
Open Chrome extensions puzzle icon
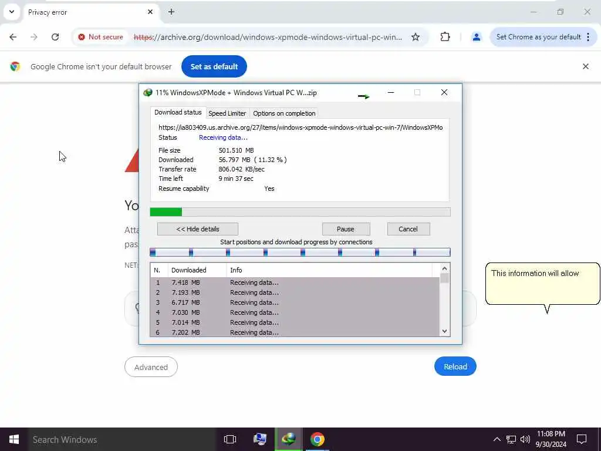[x=445, y=37]
